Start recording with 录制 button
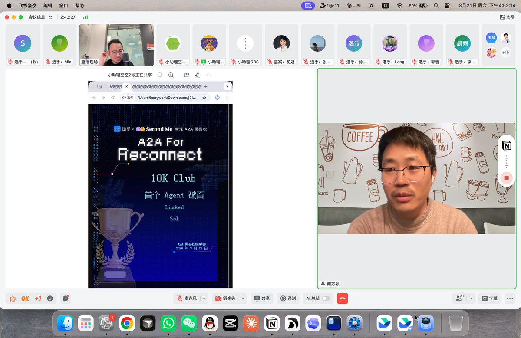 288,299
